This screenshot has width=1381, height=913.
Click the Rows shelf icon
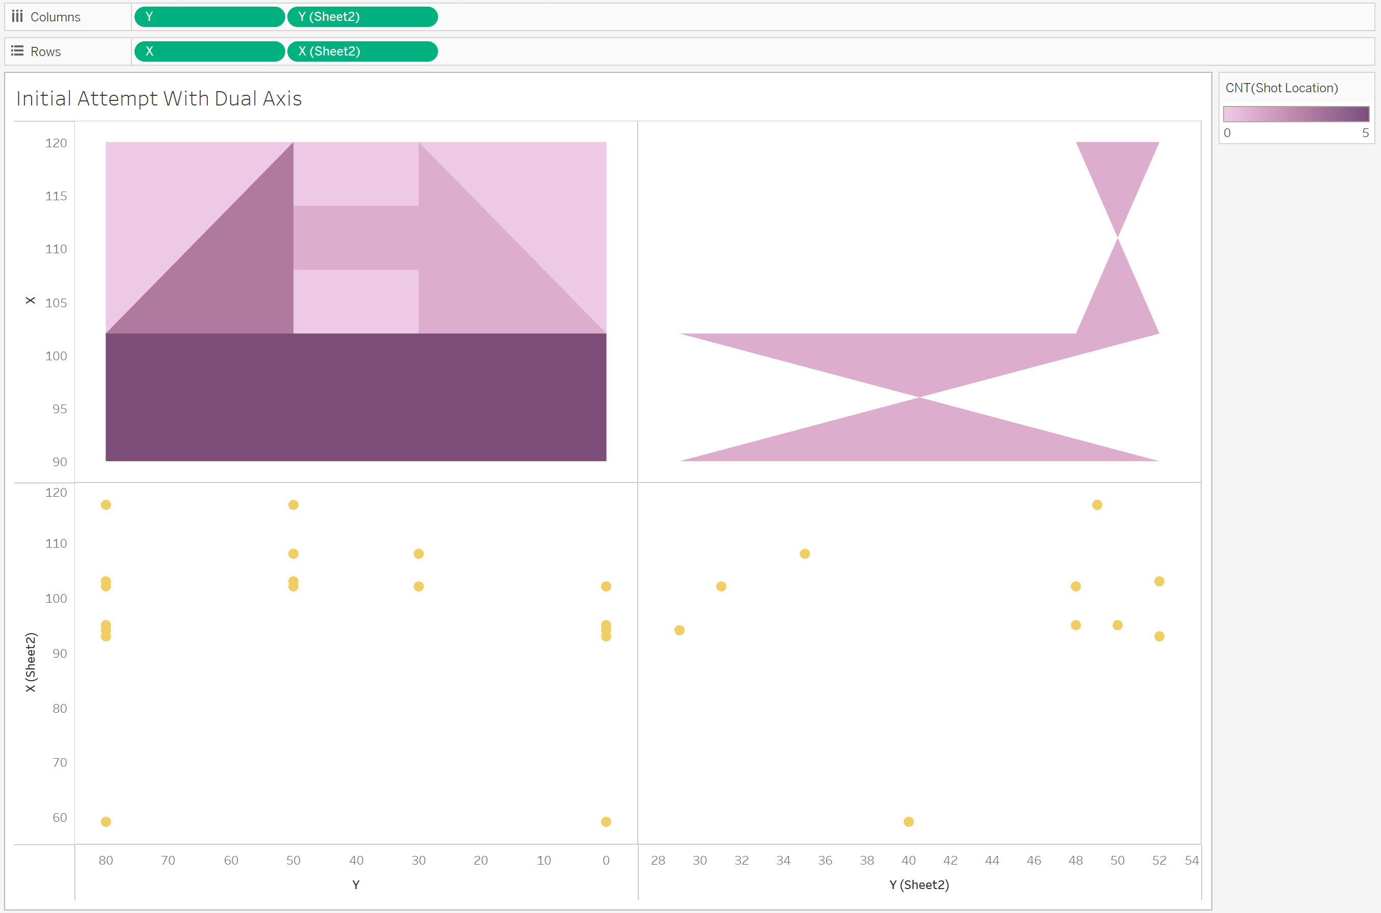(17, 51)
